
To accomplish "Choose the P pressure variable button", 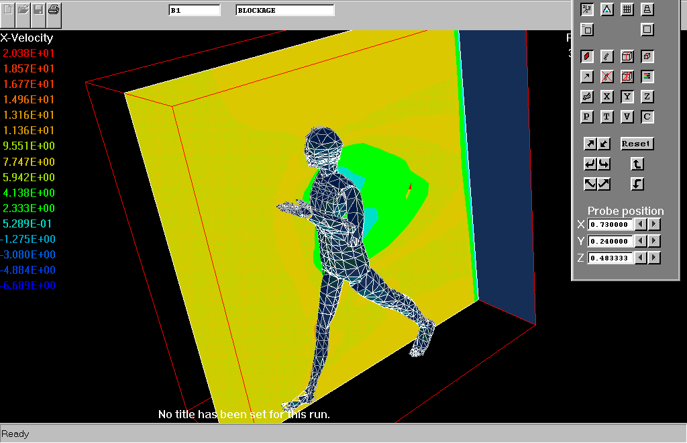I will coord(587,117).
